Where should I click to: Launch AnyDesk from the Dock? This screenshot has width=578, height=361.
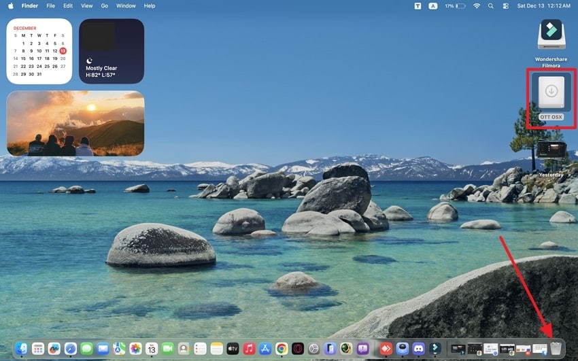[x=386, y=349]
